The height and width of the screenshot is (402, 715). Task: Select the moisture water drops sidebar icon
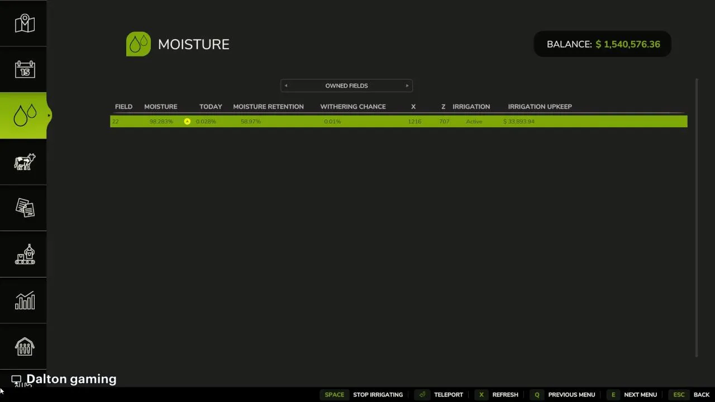[x=25, y=116]
